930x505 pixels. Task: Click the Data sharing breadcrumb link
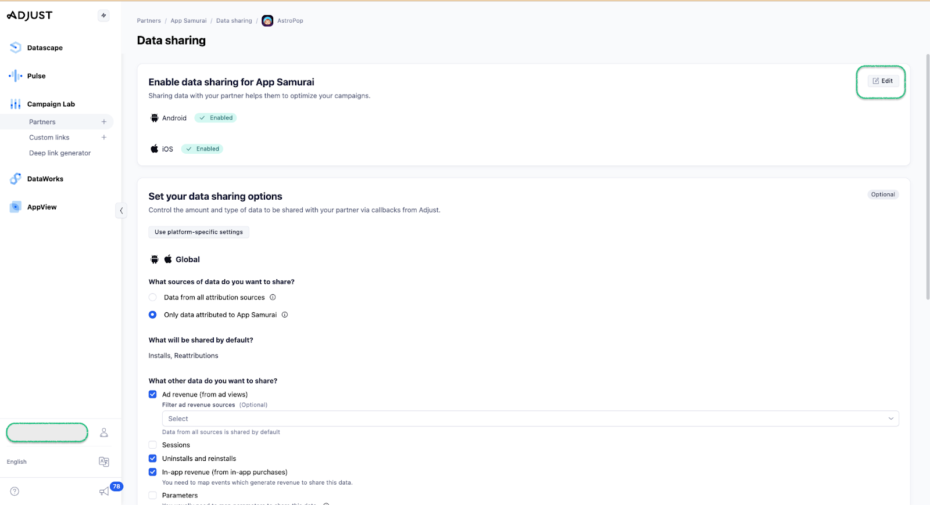coord(234,21)
